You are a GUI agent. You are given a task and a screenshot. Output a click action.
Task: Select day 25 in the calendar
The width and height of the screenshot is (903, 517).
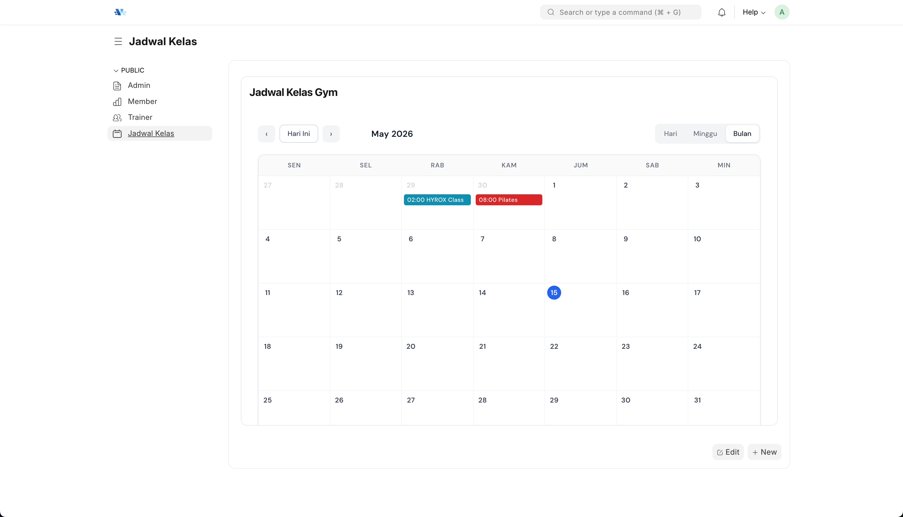pos(267,400)
